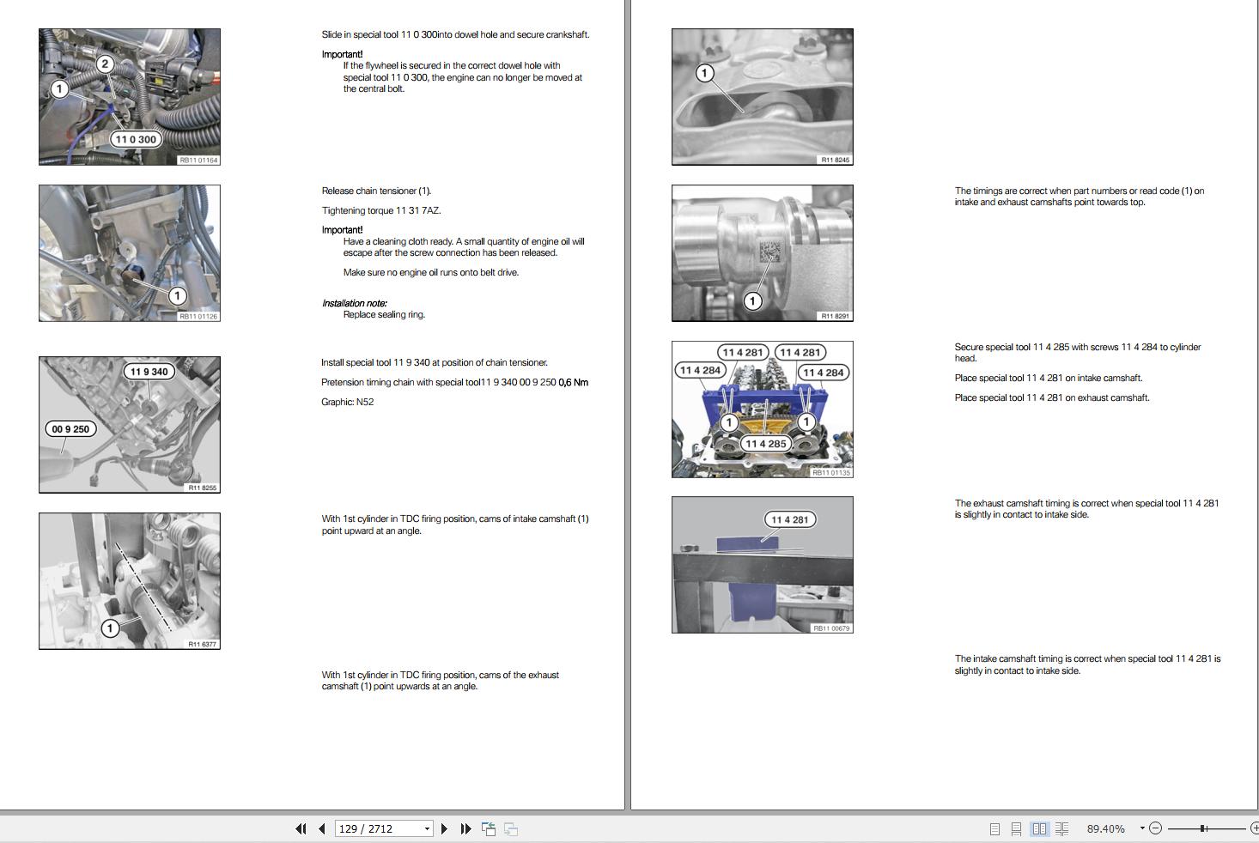Viewport: 1259px width, 843px height.
Task: Jump to the last page
Action: 465,828
